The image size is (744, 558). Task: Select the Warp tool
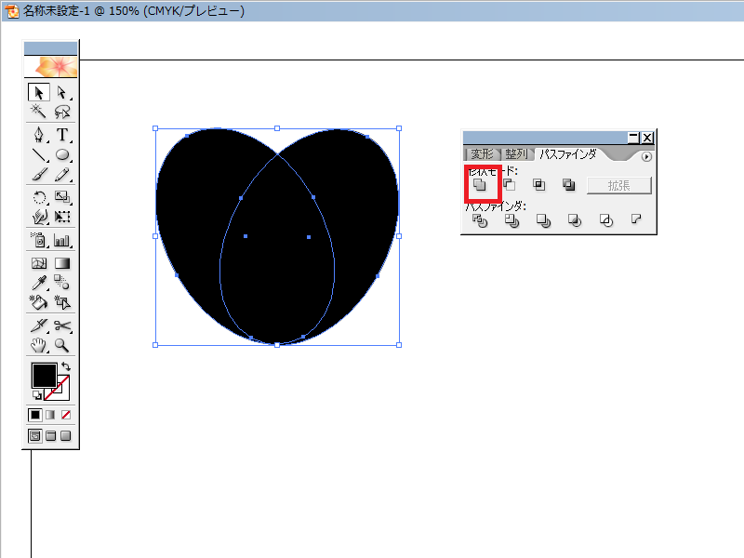(x=39, y=217)
